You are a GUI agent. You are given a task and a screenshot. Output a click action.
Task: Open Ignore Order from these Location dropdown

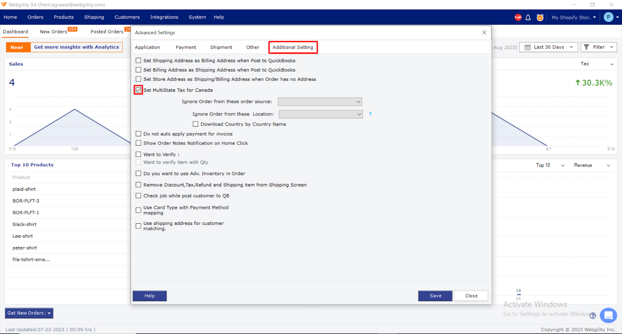[x=321, y=114]
